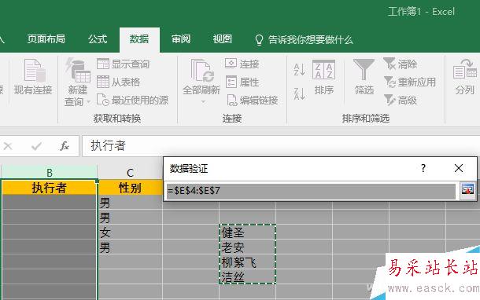Open 属性 properties in ribbon
The width and height of the screenshot is (480, 300).
tap(242, 82)
